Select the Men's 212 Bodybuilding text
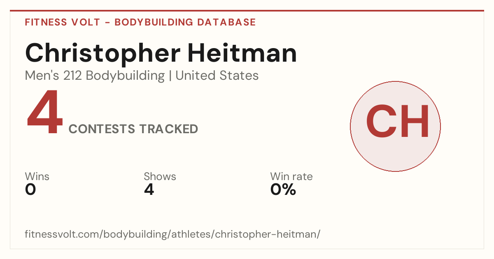The image size is (494, 259). [x=95, y=76]
